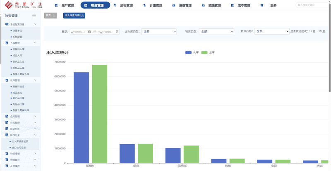
Task: Click the search keyword input field
Action: pos(312,5)
